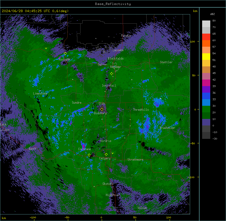
Task: Pick the slate-purple legend swatch between 10 and 0
Action: tap(206, 122)
